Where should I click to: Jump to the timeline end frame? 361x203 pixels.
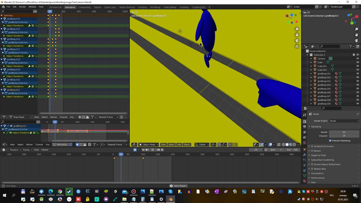click(x=162, y=150)
